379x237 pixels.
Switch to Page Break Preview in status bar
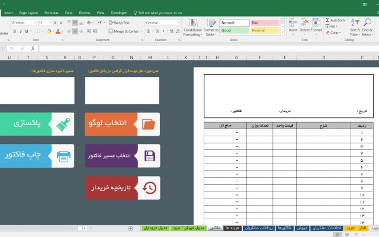(x=356, y=235)
